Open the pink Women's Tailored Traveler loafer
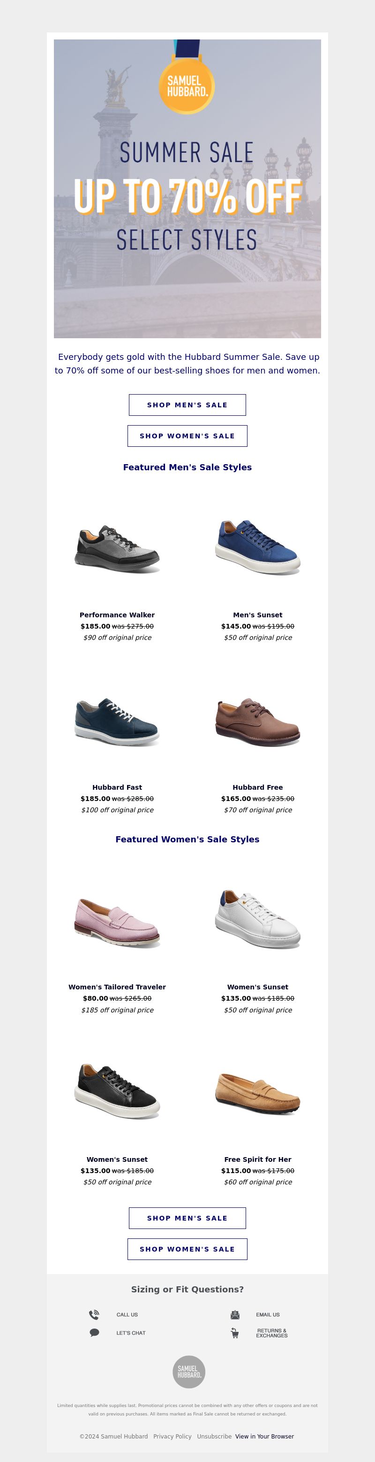Image resolution: width=375 pixels, height=1462 pixels. (117, 922)
